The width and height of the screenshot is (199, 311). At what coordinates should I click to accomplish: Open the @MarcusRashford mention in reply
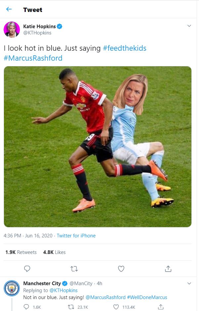[x=106, y=297]
